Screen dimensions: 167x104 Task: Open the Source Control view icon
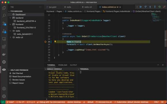[4, 23]
